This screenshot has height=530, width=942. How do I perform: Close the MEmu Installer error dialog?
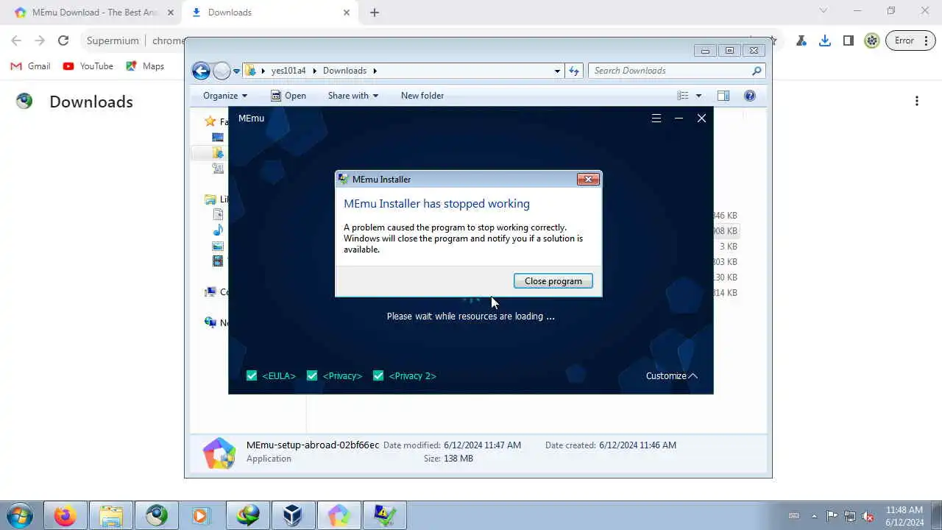[588, 179]
